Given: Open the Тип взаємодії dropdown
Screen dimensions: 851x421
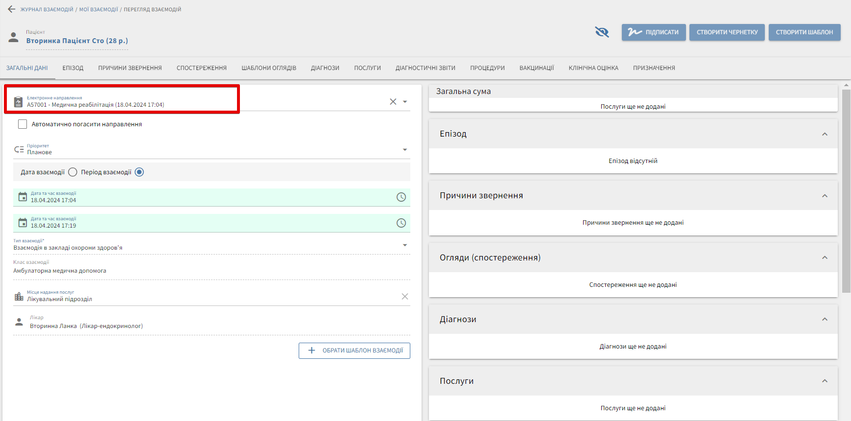Looking at the screenshot, I should point(404,245).
